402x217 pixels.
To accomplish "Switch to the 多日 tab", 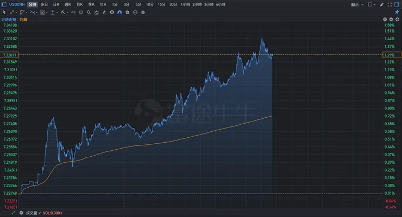I will tap(44, 4).
